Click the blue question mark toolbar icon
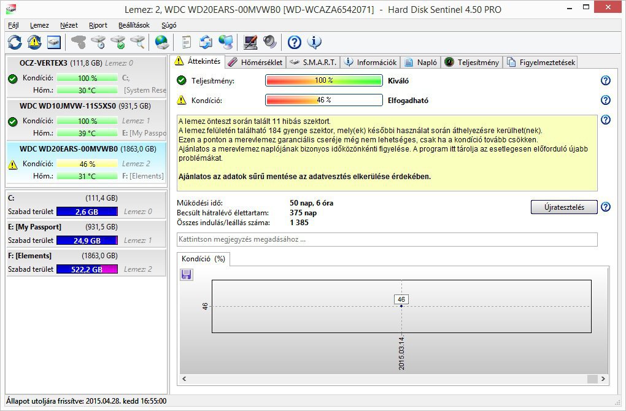The image size is (626, 411). [294, 42]
